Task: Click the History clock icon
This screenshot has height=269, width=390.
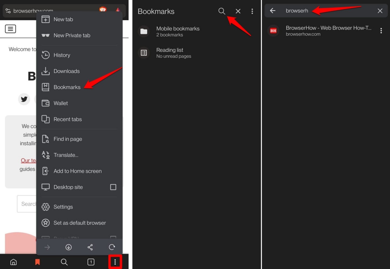Action: pyautogui.click(x=45, y=55)
